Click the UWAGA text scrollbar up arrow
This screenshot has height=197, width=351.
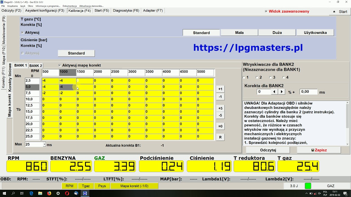click(x=347, y=103)
